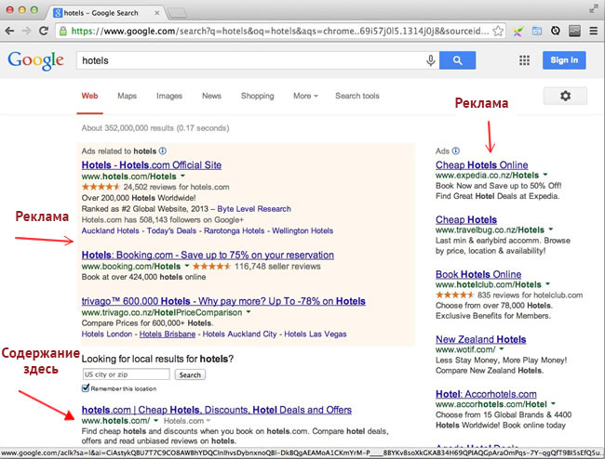605x459 pixels.
Task: Switch to the Maps tab
Action: click(x=127, y=96)
